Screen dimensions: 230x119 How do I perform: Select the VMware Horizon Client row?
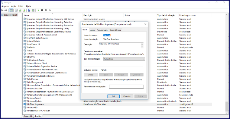pos(37,63)
